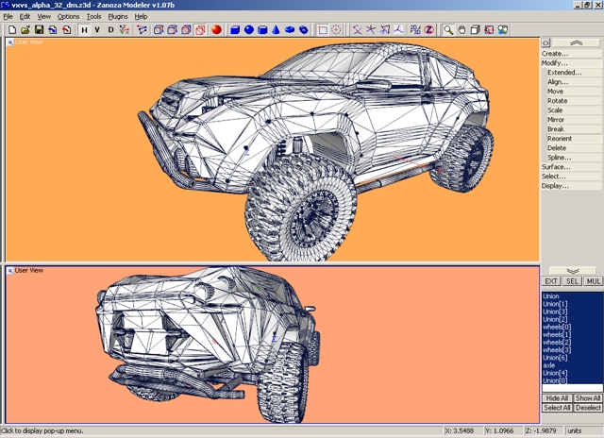Select wheels[0] in the object list
The image size is (604, 438).
click(557, 327)
